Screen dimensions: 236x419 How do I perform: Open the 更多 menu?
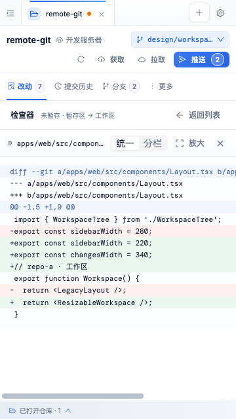point(162,86)
